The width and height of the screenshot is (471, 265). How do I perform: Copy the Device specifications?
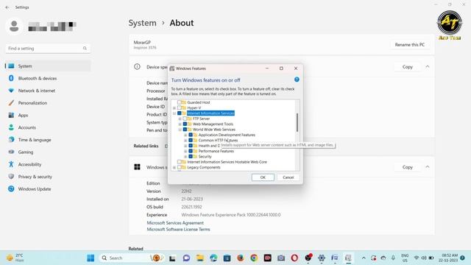407,67
